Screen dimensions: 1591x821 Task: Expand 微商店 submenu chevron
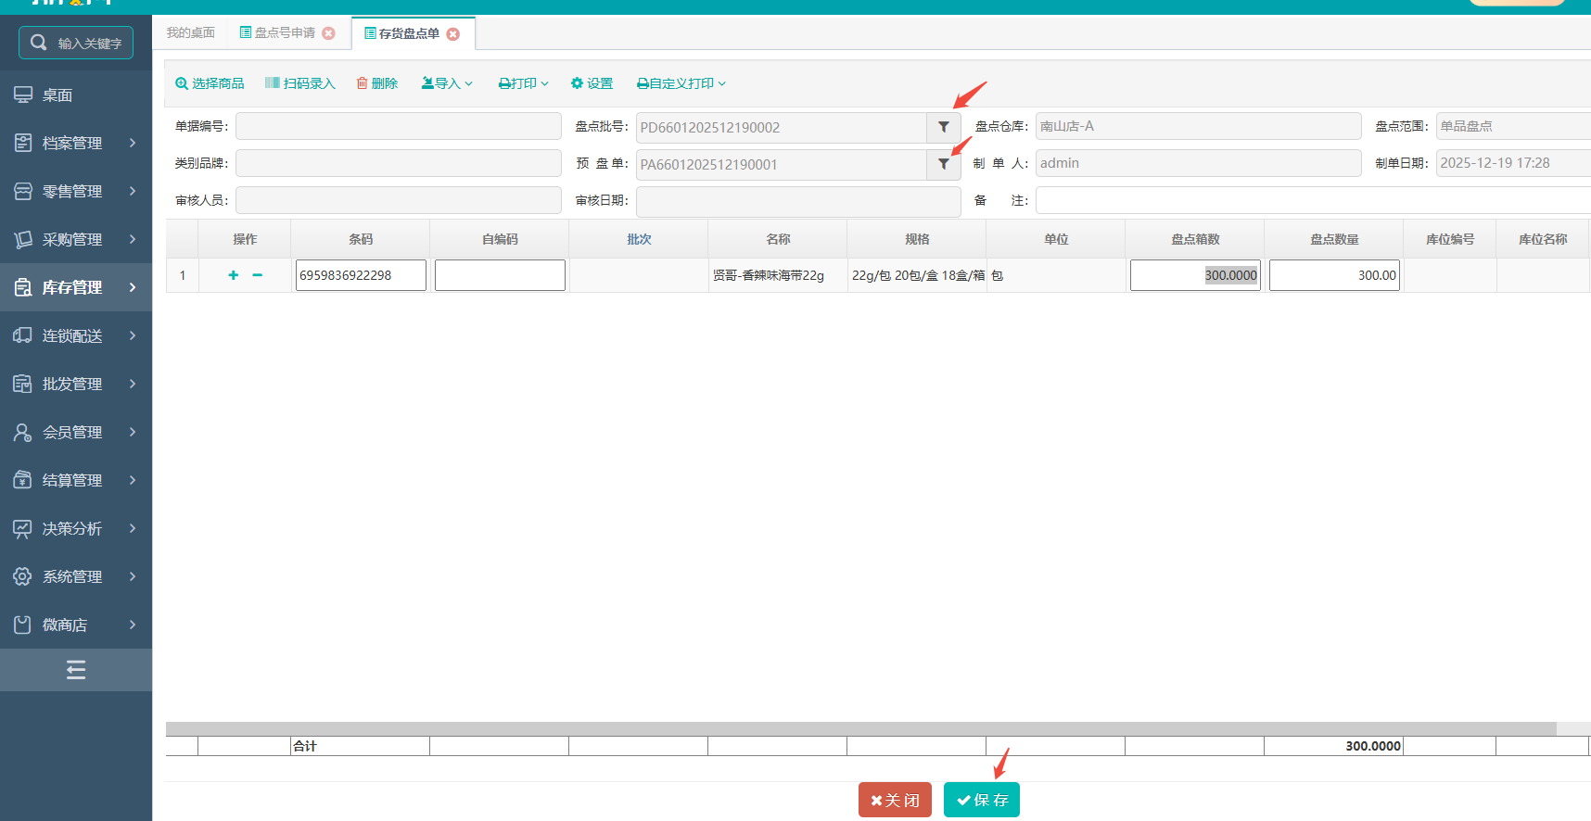(133, 625)
